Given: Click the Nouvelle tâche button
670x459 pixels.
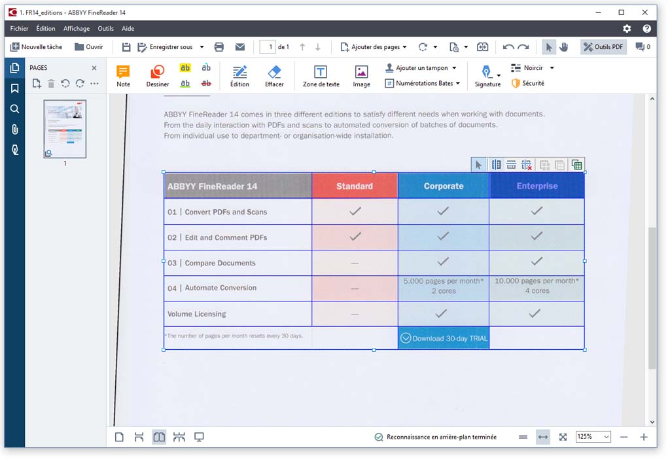Looking at the screenshot, I should pyautogui.click(x=37, y=47).
